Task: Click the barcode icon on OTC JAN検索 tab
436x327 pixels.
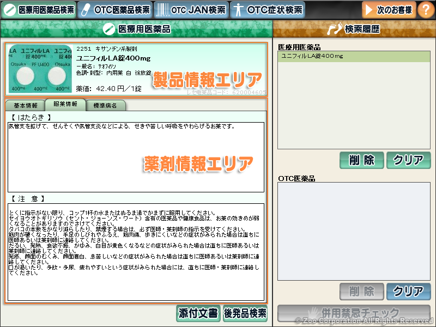Action: [162, 10]
